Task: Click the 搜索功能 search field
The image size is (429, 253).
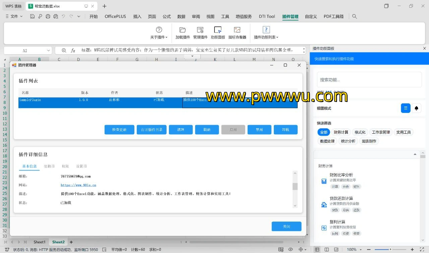Action: 369,80
